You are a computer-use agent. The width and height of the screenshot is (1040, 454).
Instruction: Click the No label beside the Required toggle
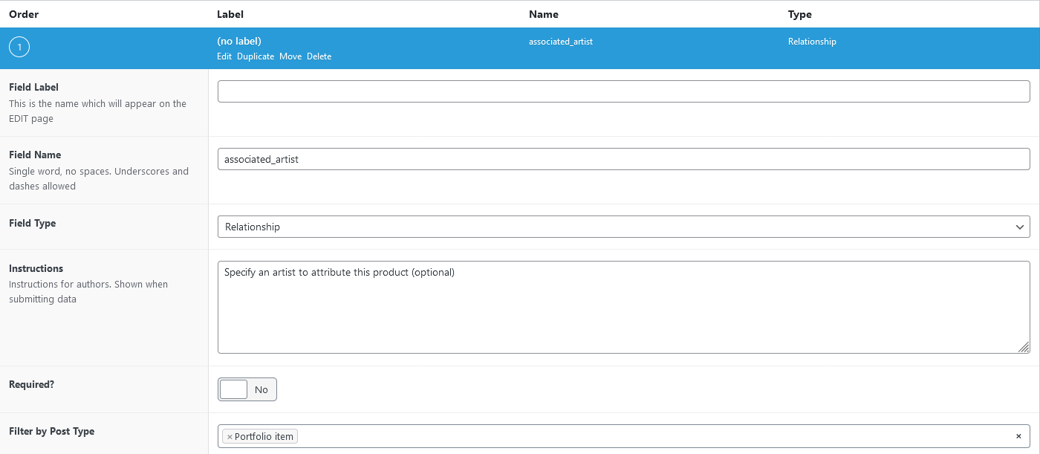[261, 389]
